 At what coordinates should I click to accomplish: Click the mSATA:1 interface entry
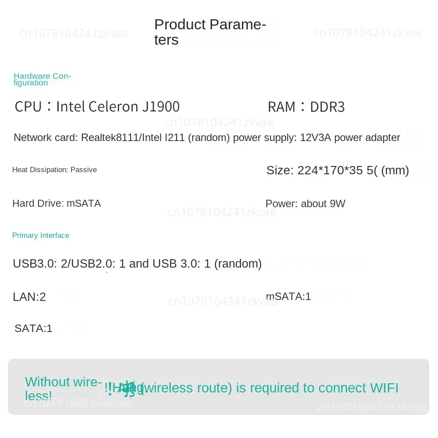click(x=289, y=297)
